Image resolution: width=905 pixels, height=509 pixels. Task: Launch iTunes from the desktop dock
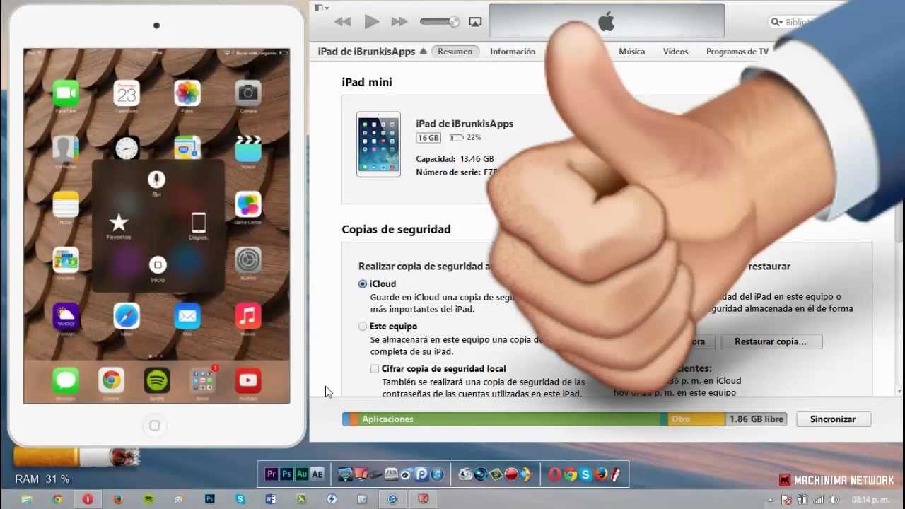point(438,474)
